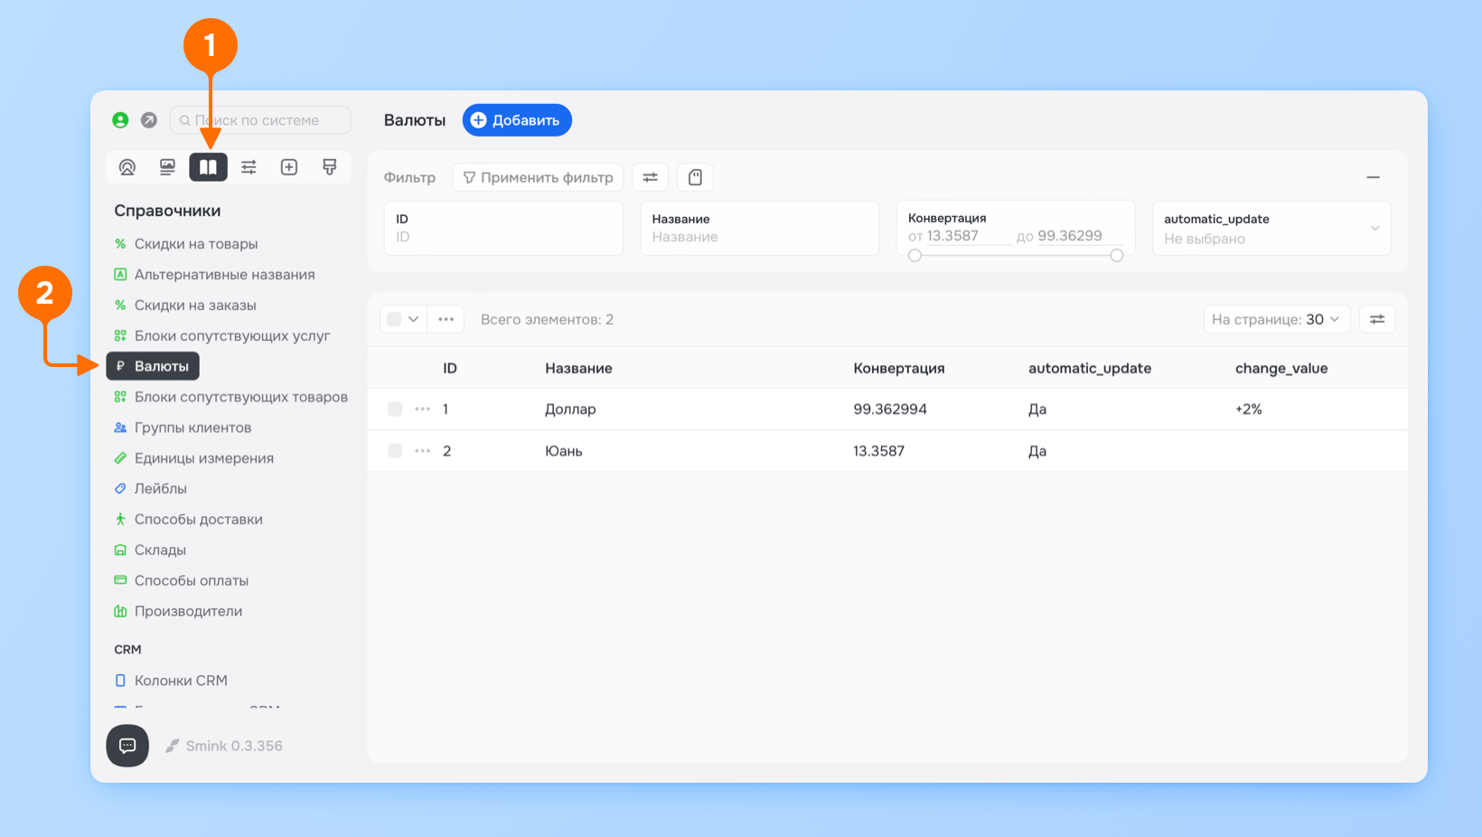Open Колонки CRM in sidebar

point(181,681)
